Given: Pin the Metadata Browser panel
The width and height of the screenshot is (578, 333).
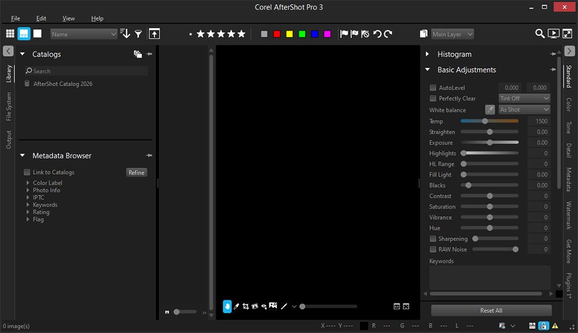Looking at the screenshot, I should pos(149,156).
